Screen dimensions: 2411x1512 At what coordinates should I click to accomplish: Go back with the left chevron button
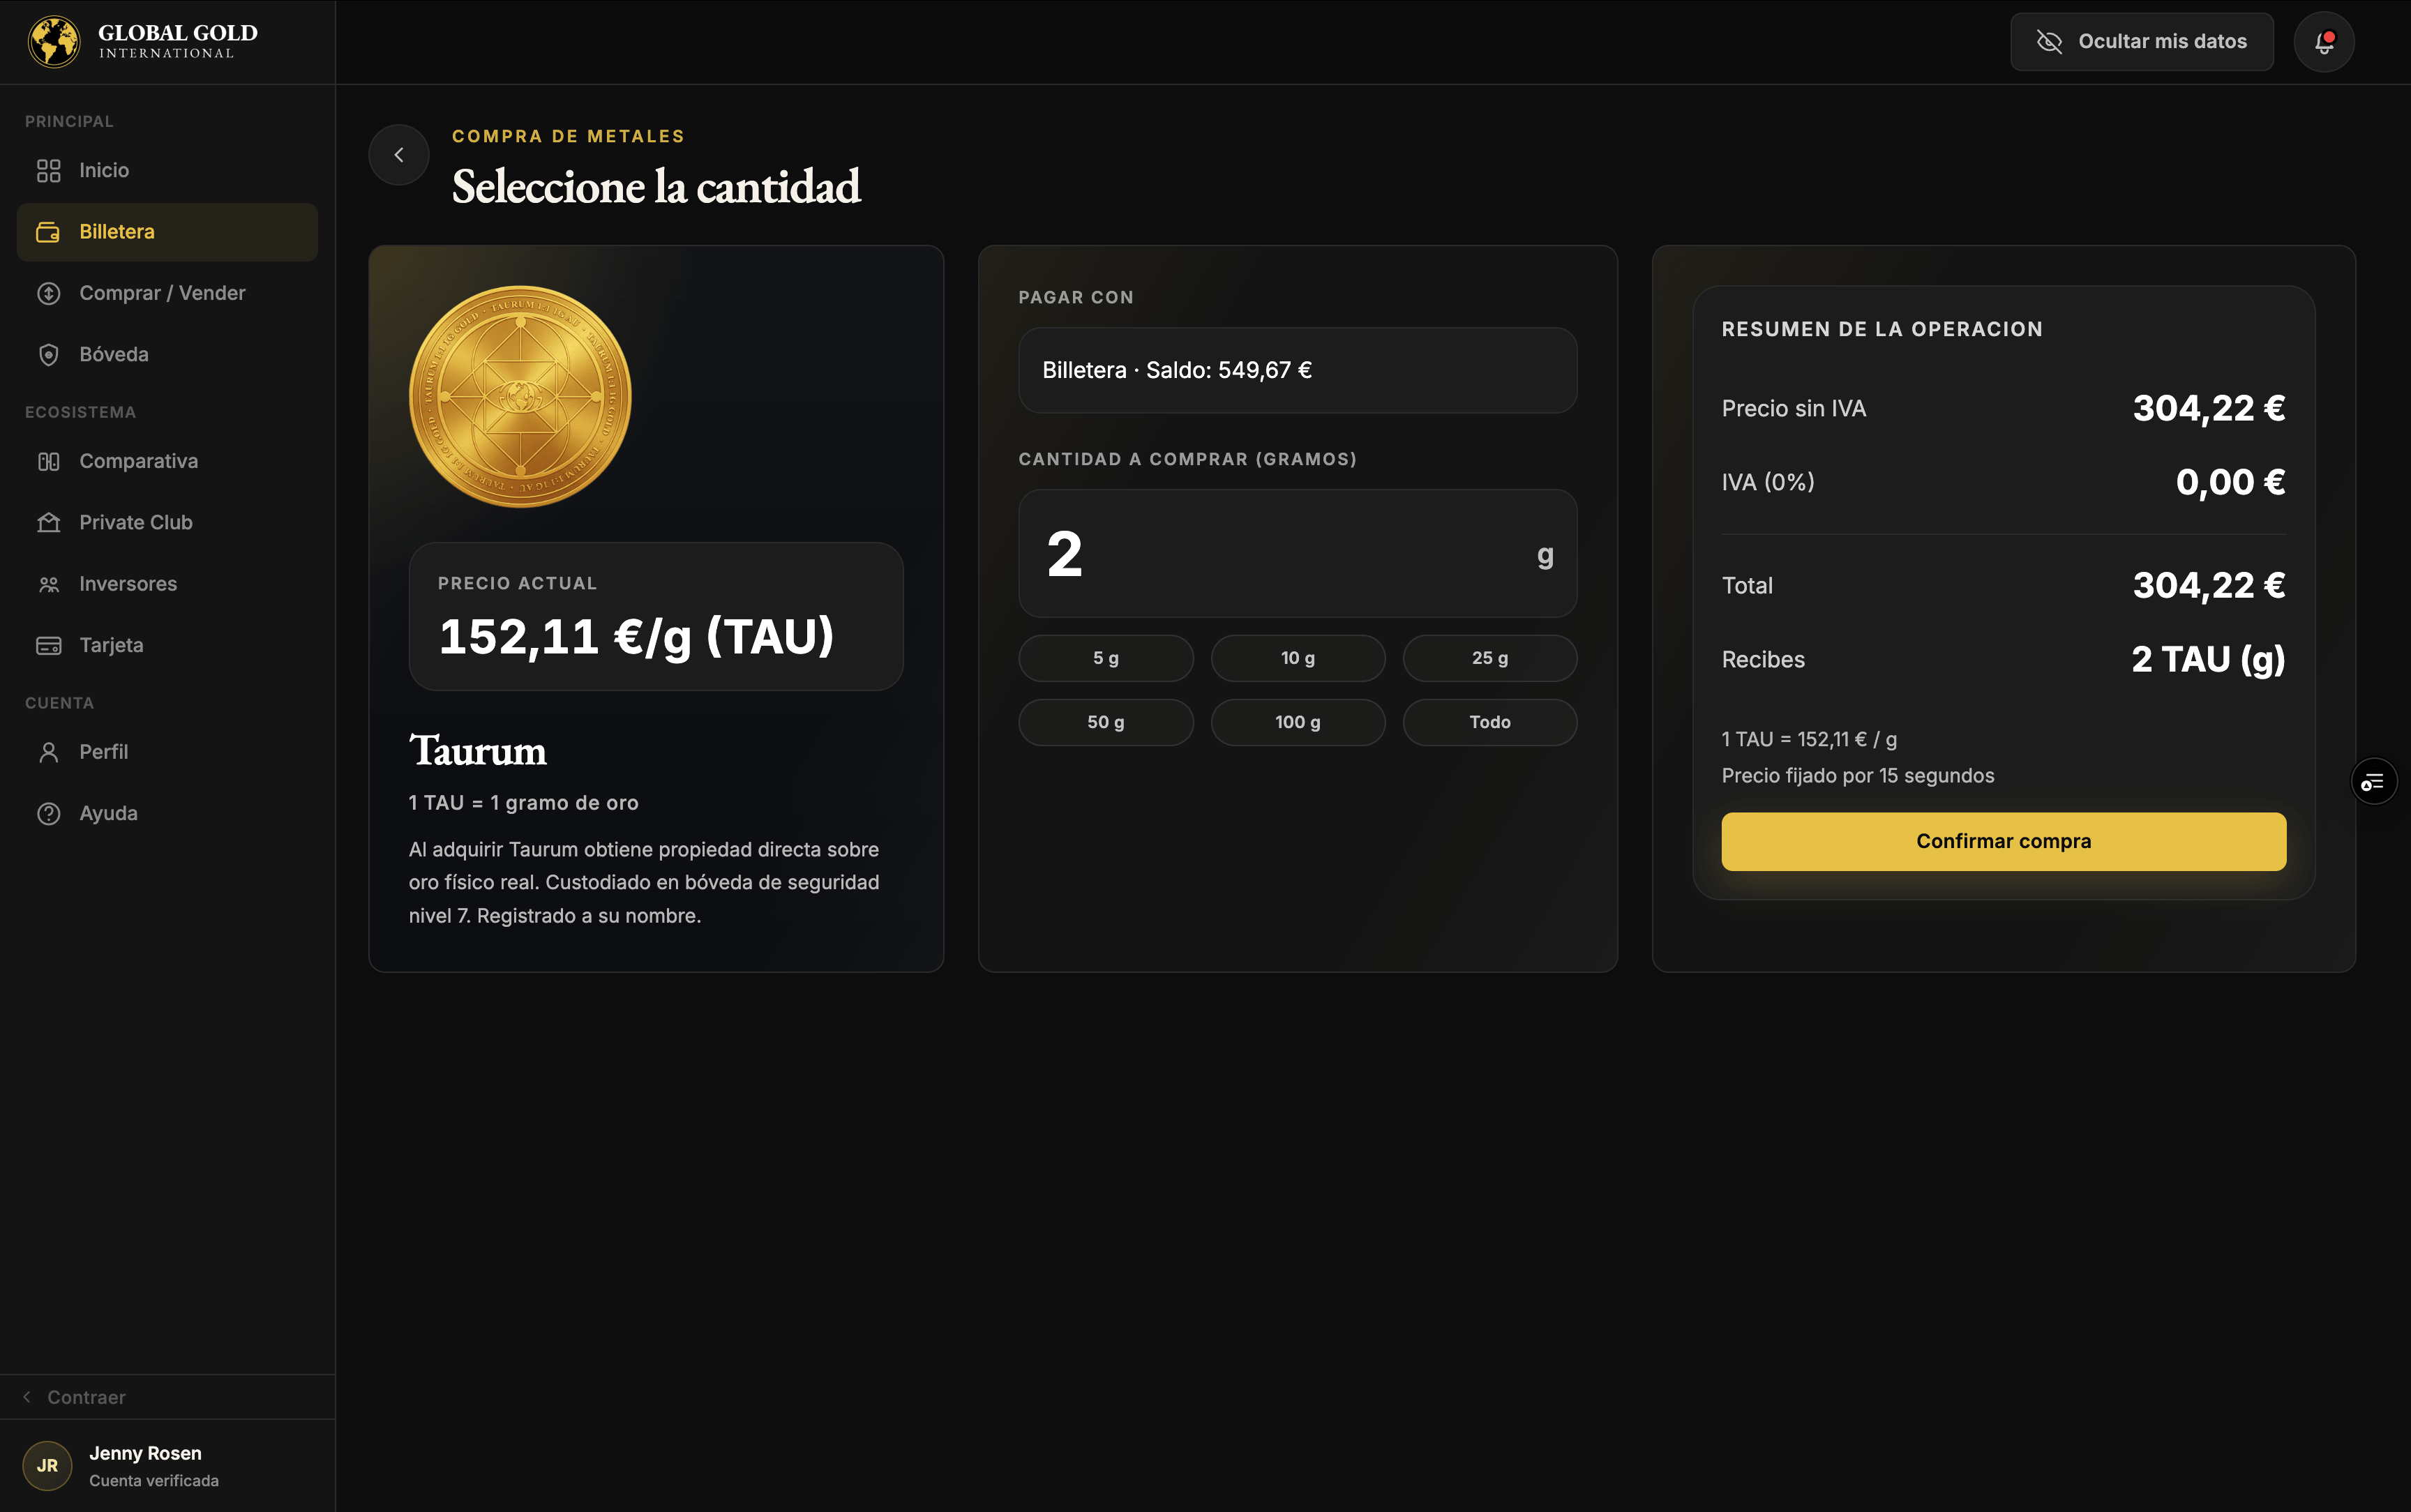pos(399,155)
